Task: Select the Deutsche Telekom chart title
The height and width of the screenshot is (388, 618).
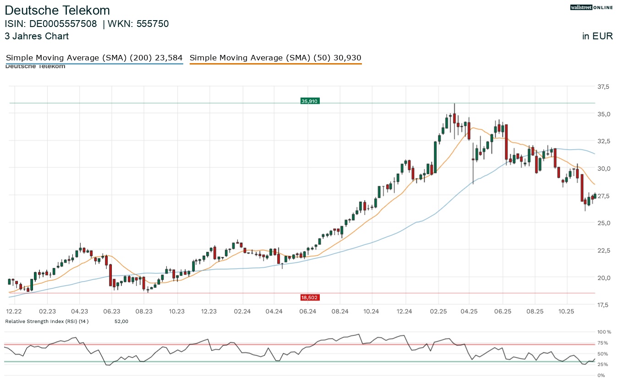Action: (x=57, y=10)
